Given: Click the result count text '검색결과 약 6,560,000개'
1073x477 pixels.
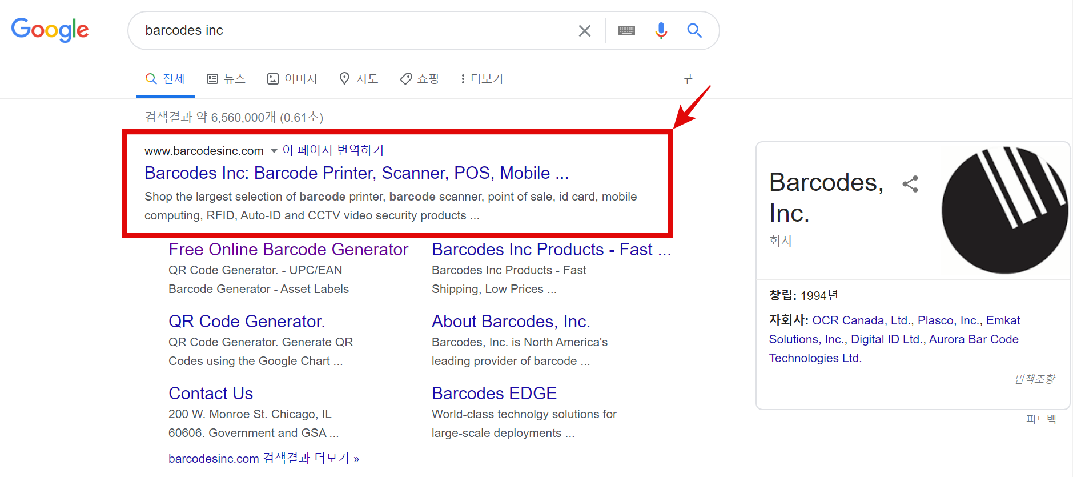Looking at the screenshot, I should tap(210, 117).
